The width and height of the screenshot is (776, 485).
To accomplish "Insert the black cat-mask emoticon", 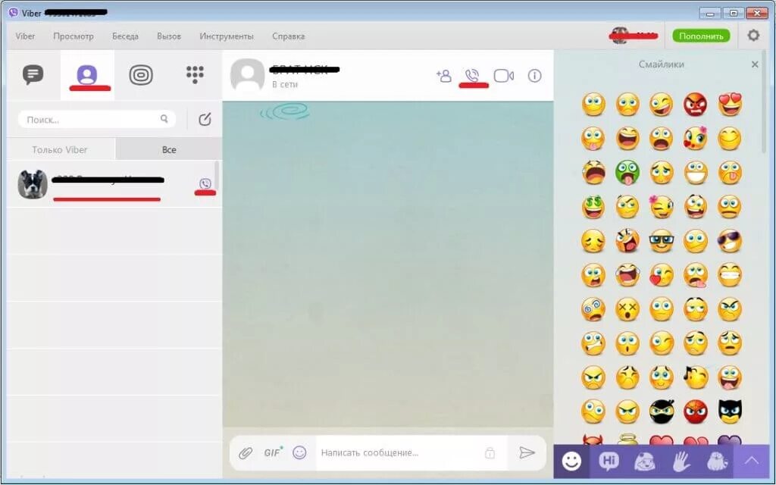I will click(730, 411).
